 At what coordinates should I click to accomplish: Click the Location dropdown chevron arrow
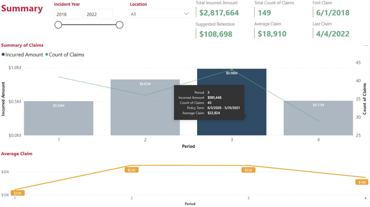point(186,14)
